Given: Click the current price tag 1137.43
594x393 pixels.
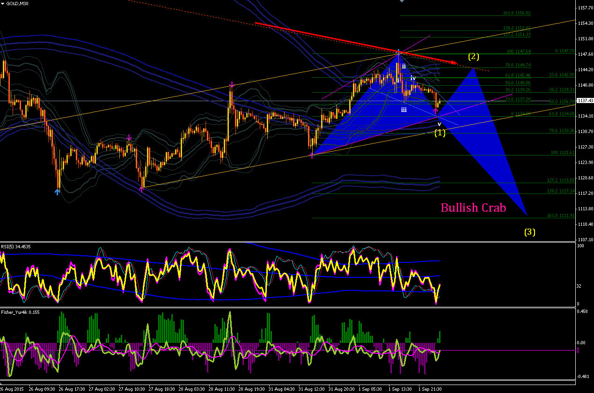Looking at the screenshot, I should (x=586, y=101).
